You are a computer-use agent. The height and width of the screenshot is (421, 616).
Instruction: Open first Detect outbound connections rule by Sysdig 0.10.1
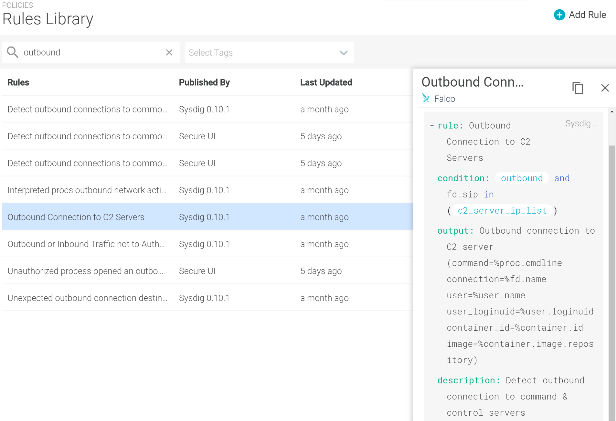(x=207, y=109)
